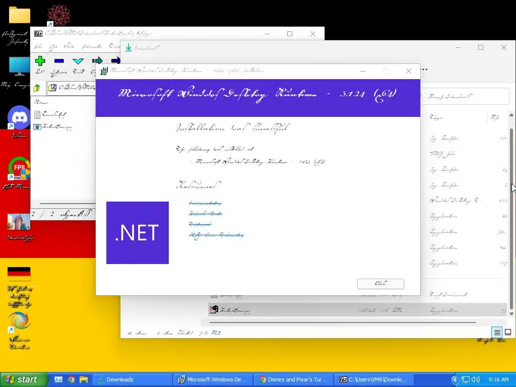Click the Search Downloads input field
The height and width of the screenshot is (387, 516).
tap(464, 96)
